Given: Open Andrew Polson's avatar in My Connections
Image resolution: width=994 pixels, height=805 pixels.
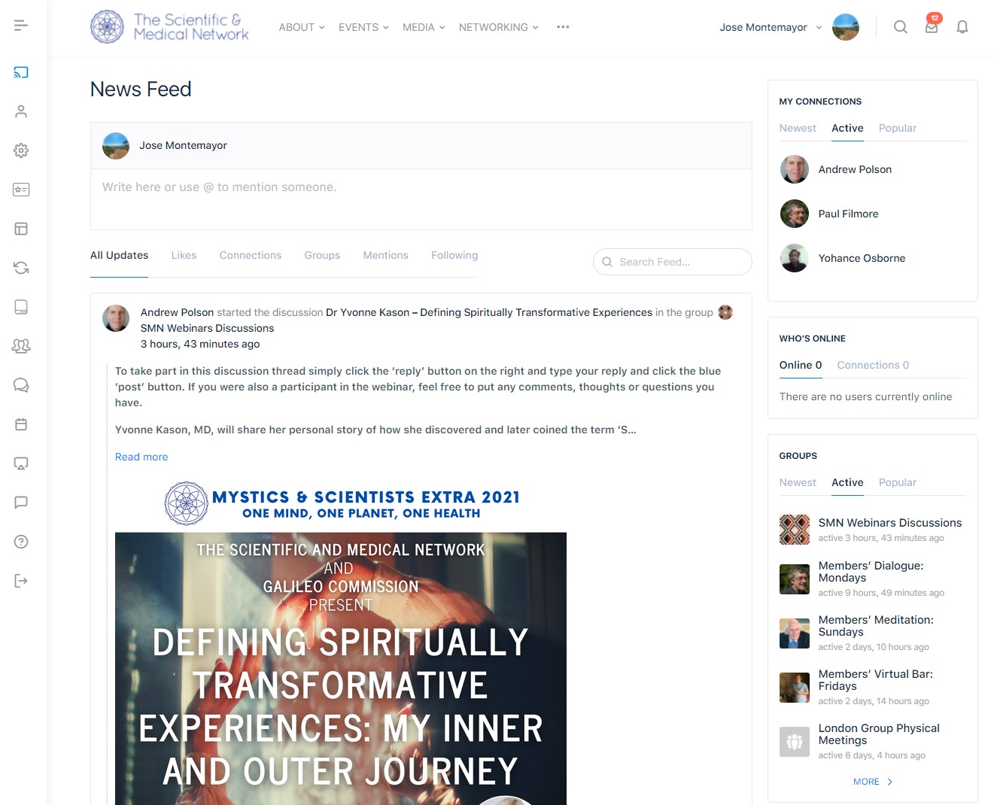Looking at the screenshot, I should [x=795, y=169].
